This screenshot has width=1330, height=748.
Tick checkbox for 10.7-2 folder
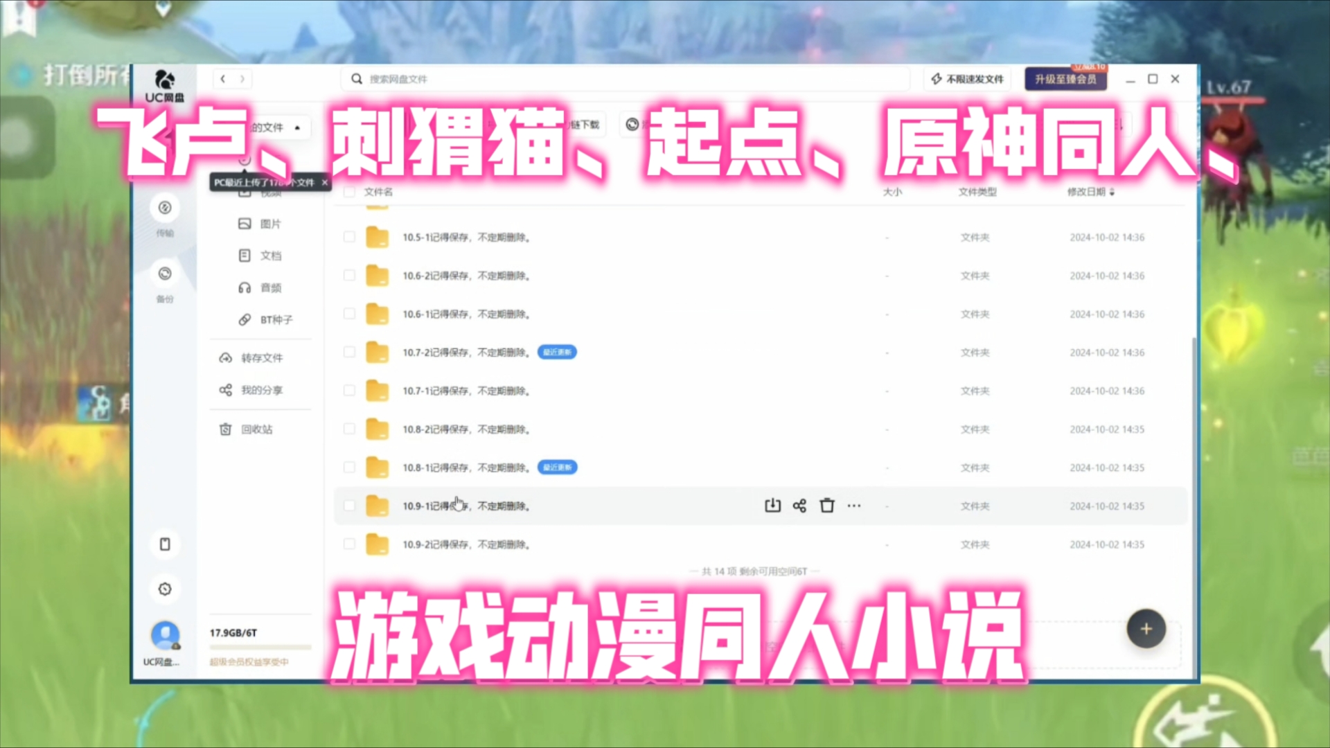pos(349,353)
